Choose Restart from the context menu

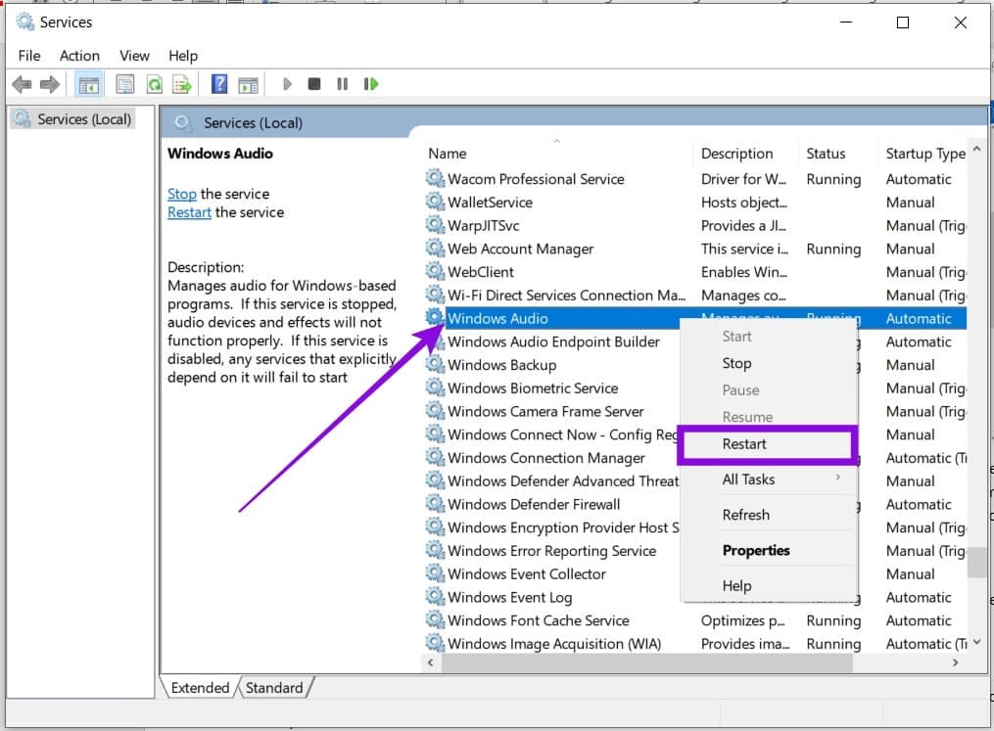click(744, 443)
